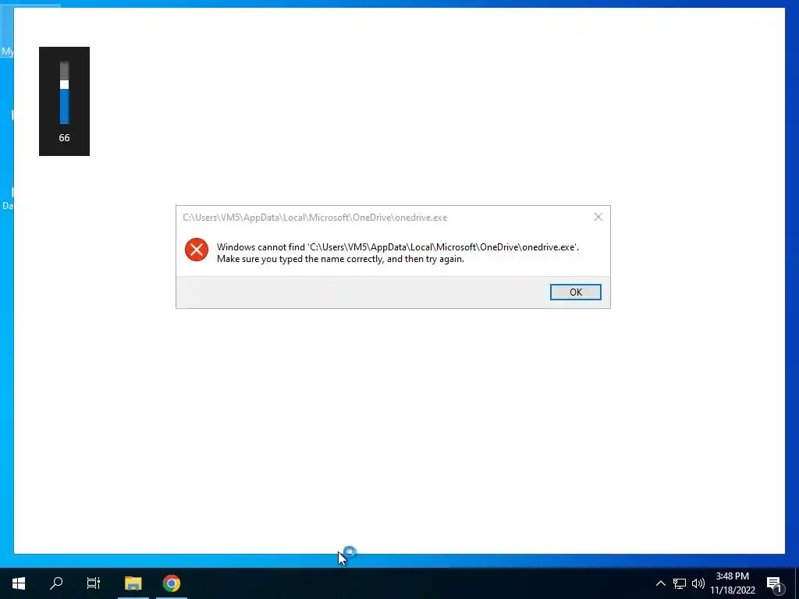Screen dimensions: 799x599
Task: Open the notification Action Center
Action: pos(774,584)
